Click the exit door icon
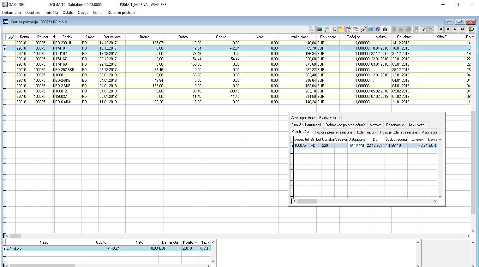 (472, 29)
